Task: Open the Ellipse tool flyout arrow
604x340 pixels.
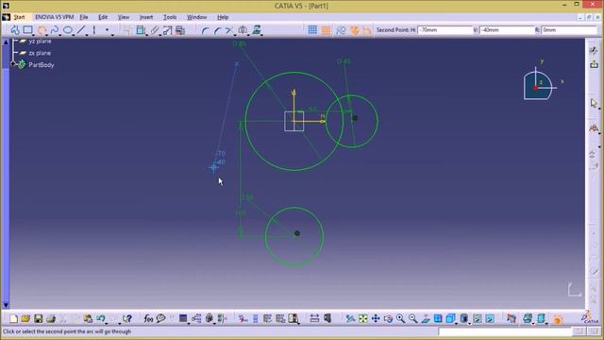Action: coord(74,35)
